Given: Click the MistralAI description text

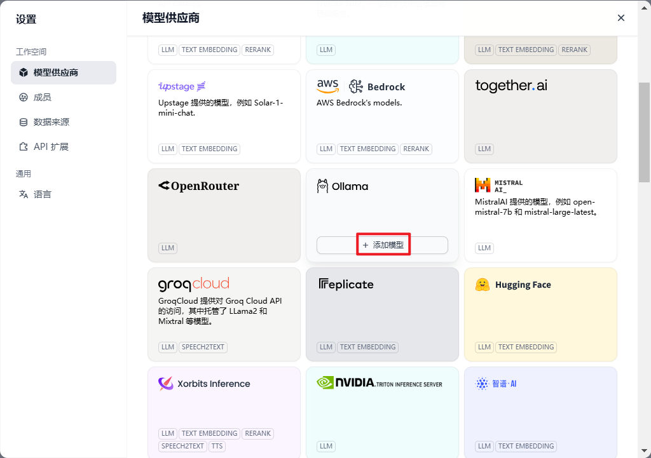Looking at the screenshot, I should [x=537, y=207].
